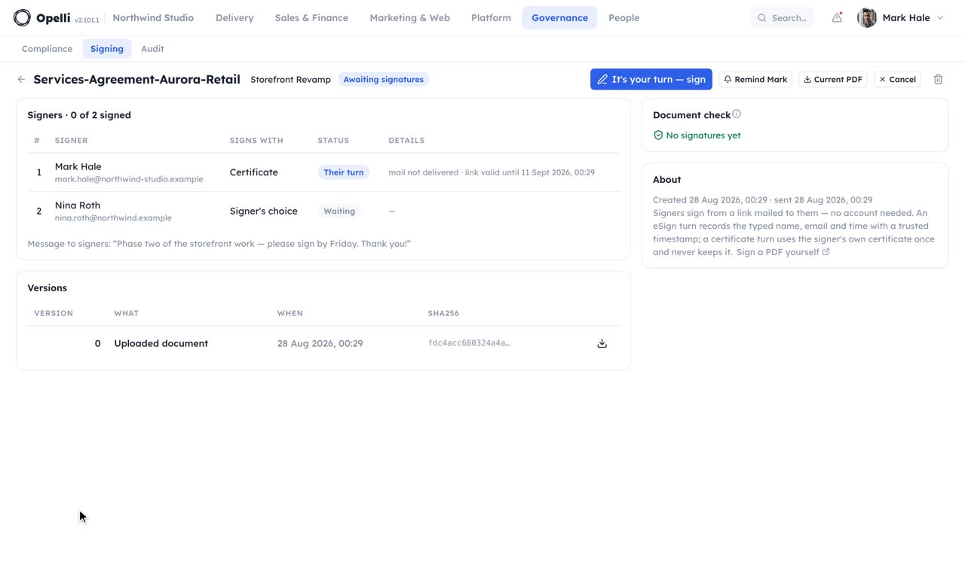
Task: Click the trash icon to delete the document
Action: (938, 79)
